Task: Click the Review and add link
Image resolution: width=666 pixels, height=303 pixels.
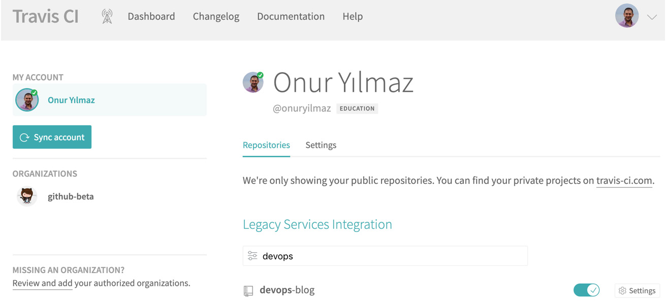Action: pos(42,283)
